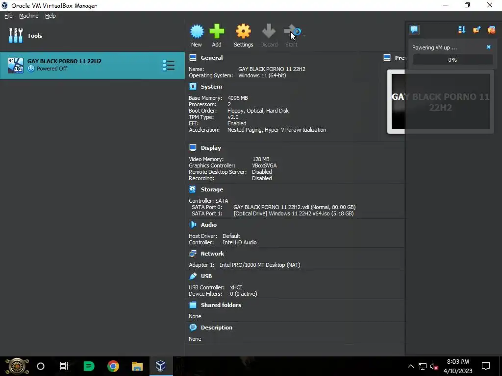Click the Shared folders section header
502x376 pixels.
click(221, 305)
